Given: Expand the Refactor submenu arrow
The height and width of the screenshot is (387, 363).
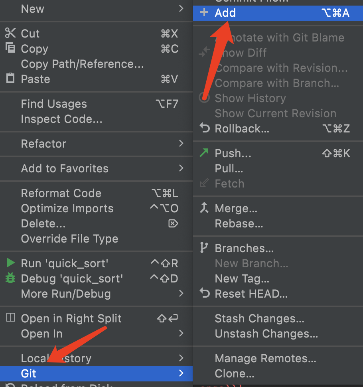Looking at the screenshot, I should click(x=181, y=143).
